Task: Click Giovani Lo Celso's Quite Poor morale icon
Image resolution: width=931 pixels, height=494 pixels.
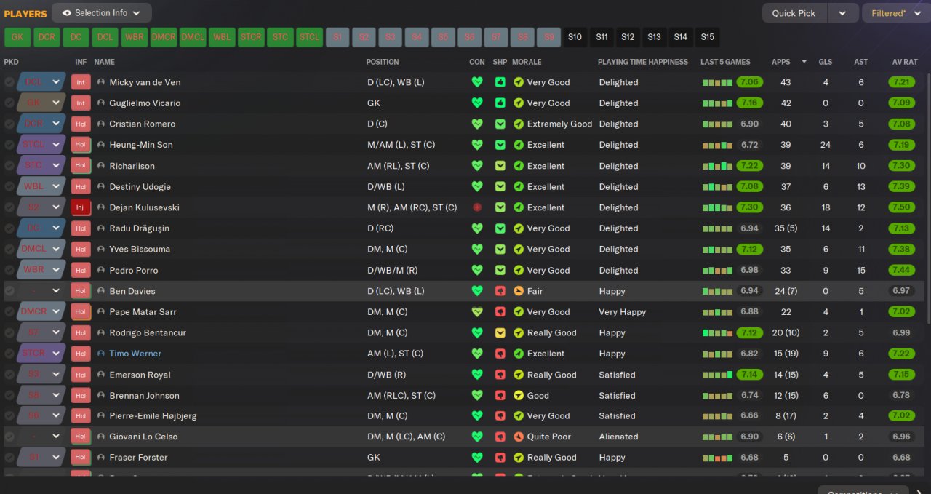Action: click(x=518, y=437)
